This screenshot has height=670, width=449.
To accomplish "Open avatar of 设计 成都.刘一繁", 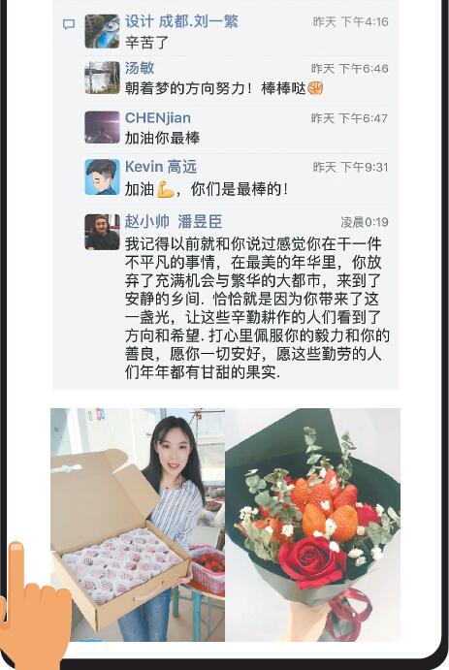I will [102, 31].
